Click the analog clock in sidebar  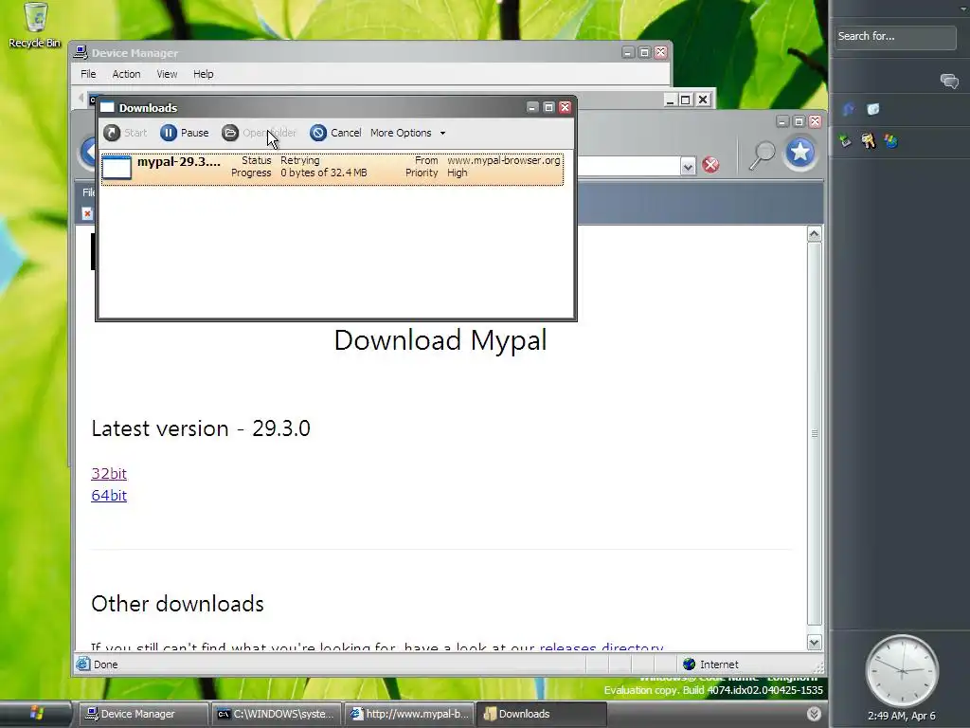pyautogui.click(x=902, y=671)
